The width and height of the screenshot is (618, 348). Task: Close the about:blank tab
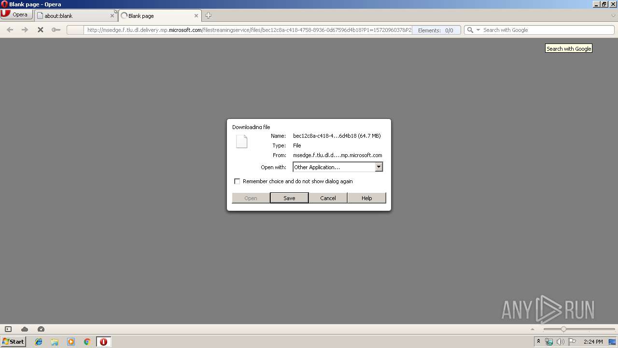coord(112,15)
